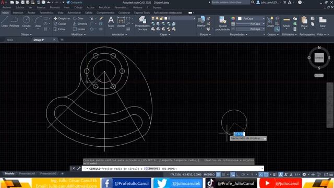The image size is (334, 188).
Task: Select the Polilínea tool
Action: [x=14, y=22]
